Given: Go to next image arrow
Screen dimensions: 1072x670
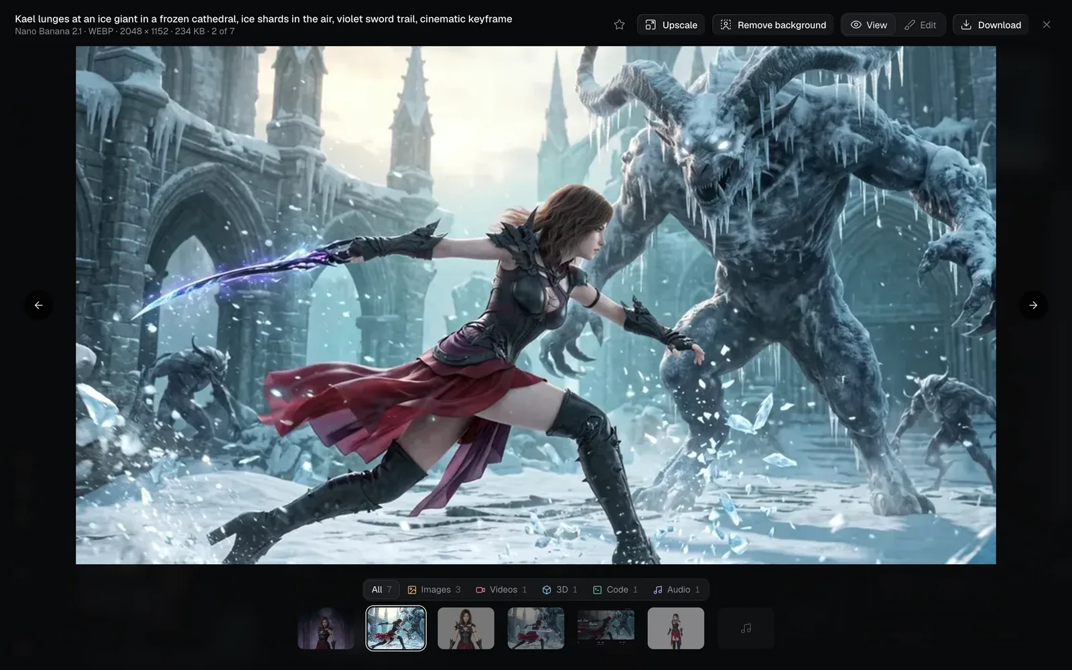Looking at the screenshot, I should pyautogui.click(x=1033, y=305).
